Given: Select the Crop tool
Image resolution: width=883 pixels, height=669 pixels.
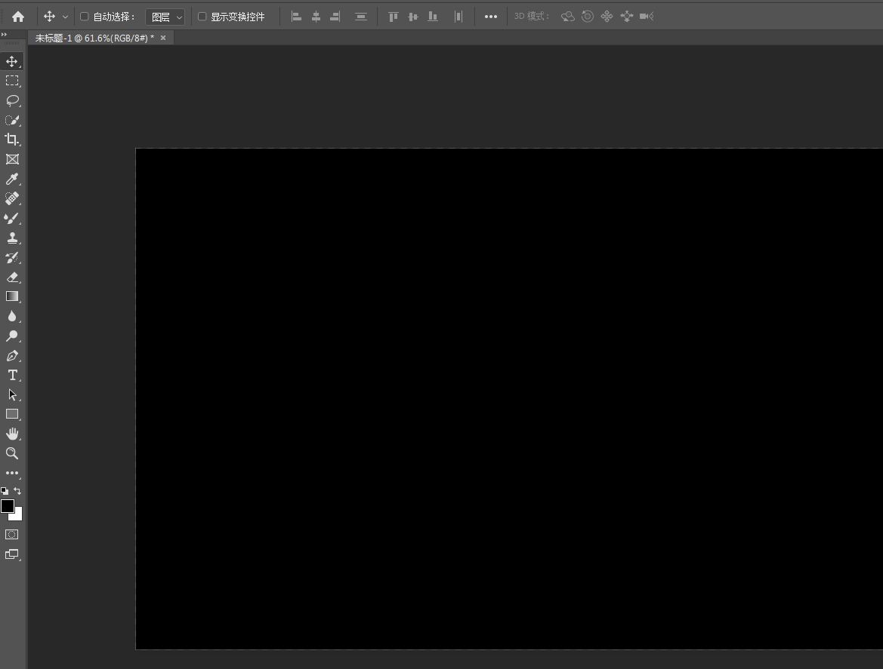Looking at the screenshot, I should click(x=12, y=140).
